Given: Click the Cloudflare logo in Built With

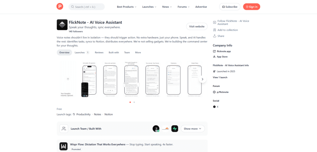Looking at the screenshot, I should point(165,129).
